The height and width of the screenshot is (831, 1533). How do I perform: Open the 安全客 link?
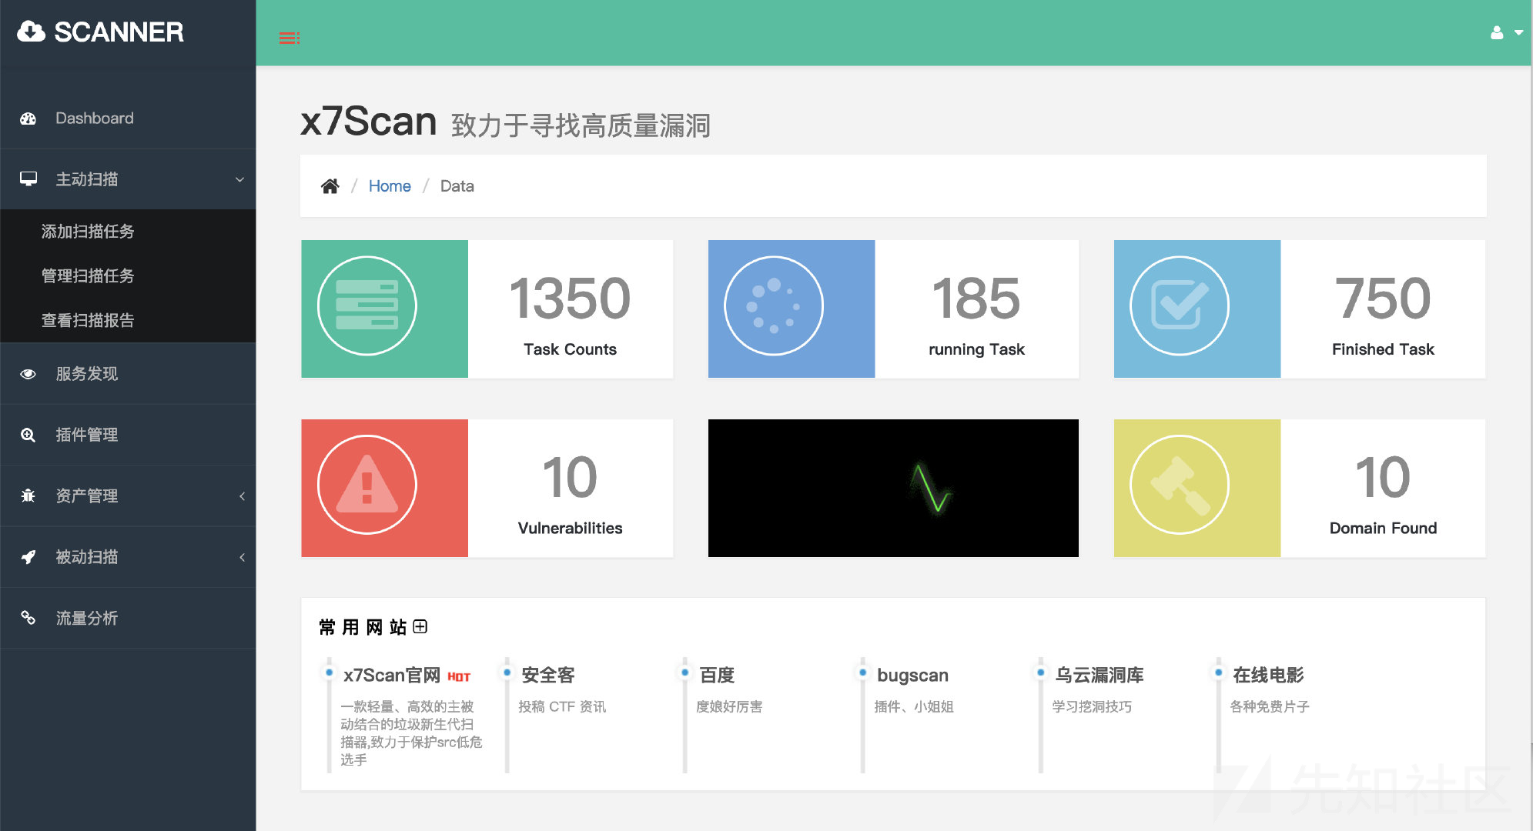[548, 675]
